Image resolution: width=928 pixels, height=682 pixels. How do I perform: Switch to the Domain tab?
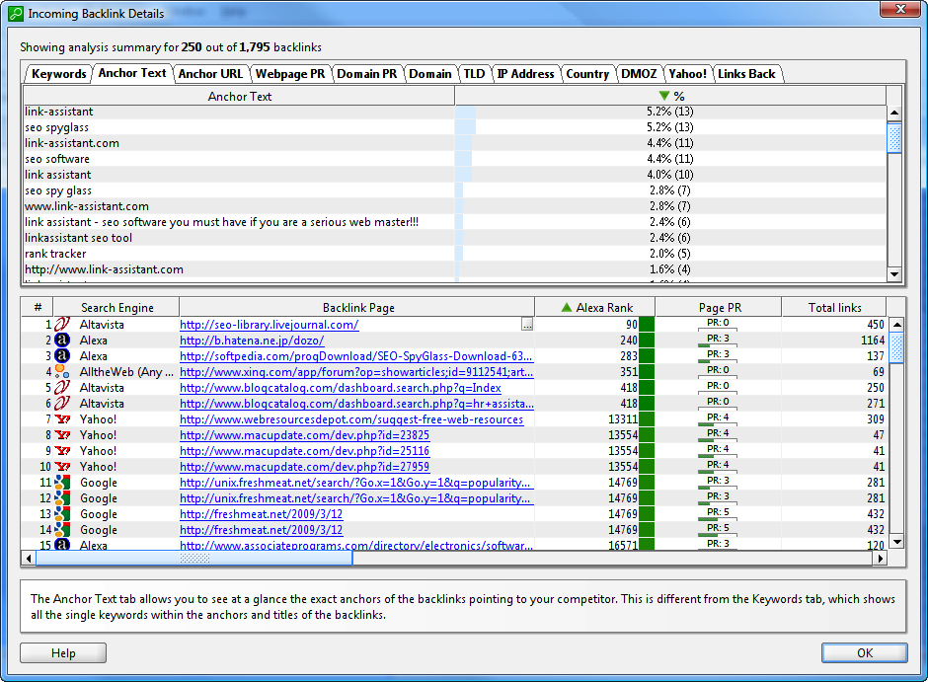click(x=430, y=74)
